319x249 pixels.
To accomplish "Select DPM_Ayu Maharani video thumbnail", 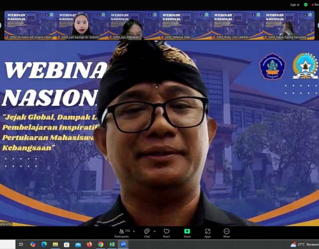I will 134,25.
